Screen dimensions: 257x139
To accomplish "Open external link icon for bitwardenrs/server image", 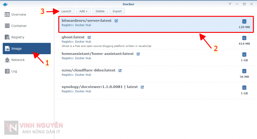I will (116, 21).
